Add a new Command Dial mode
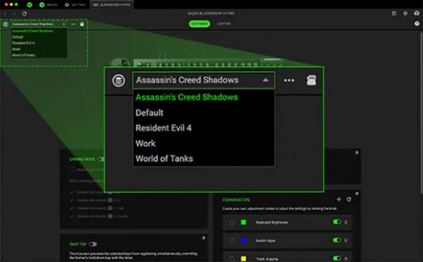The image size is (423, 262). click(x=339, y=200)
